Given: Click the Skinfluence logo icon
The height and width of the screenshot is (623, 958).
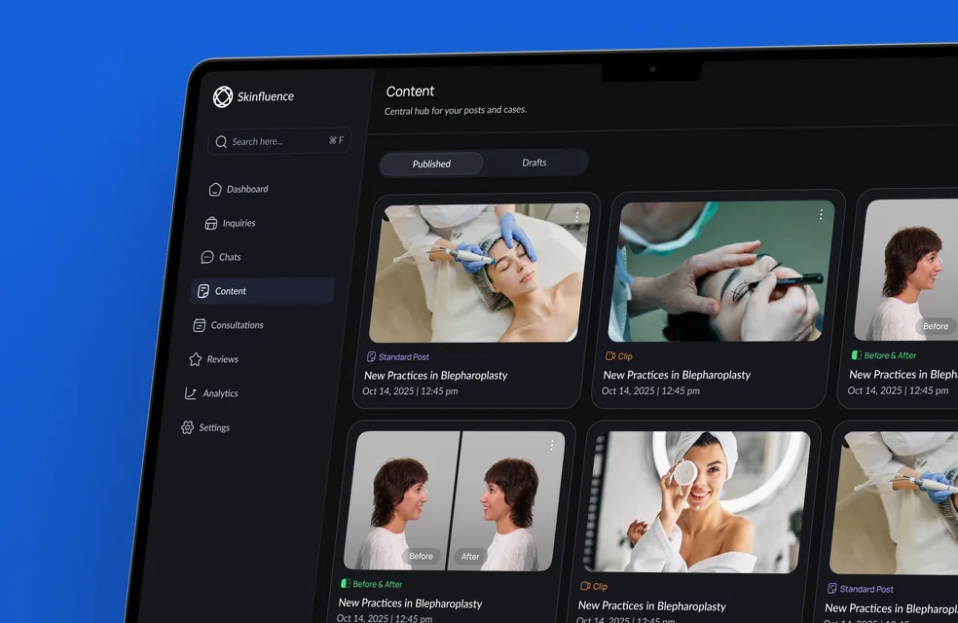Looking at the screenshot, I should (223, 96).
